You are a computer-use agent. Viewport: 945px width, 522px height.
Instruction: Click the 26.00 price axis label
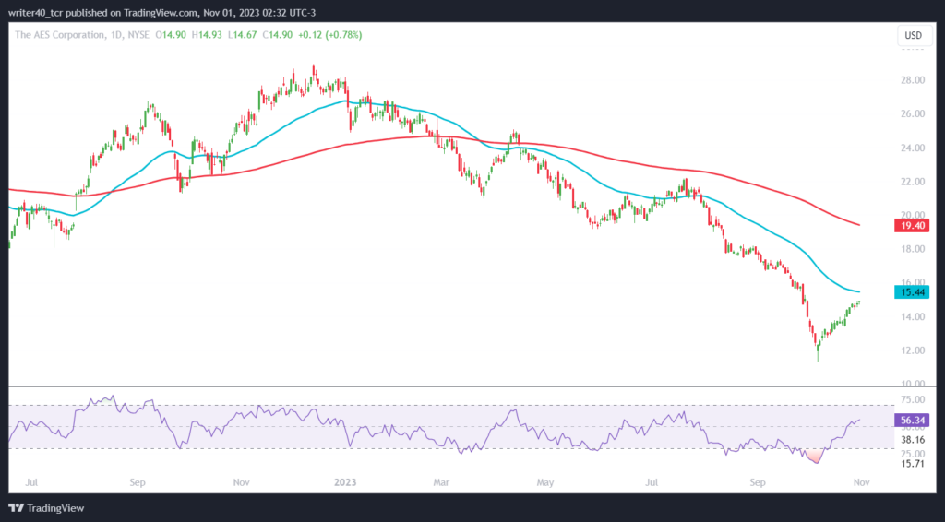(x=913, y=113)
